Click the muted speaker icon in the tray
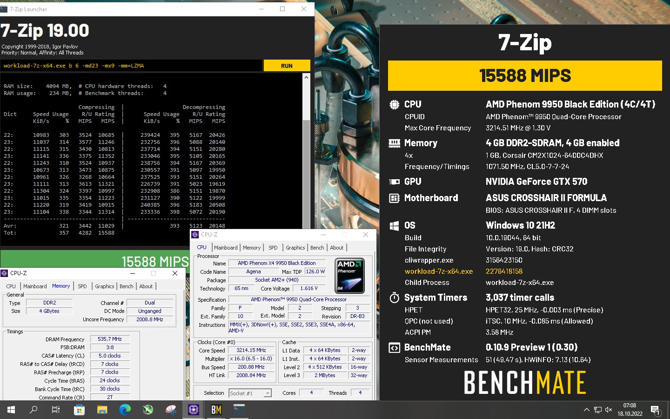Viewport: 670px width, 419px height. (609, 410)
